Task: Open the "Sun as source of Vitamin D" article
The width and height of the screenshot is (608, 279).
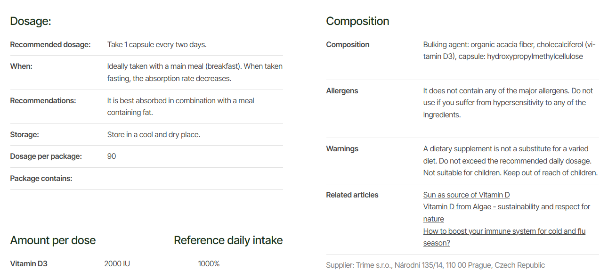Action: tap(466, 195)
